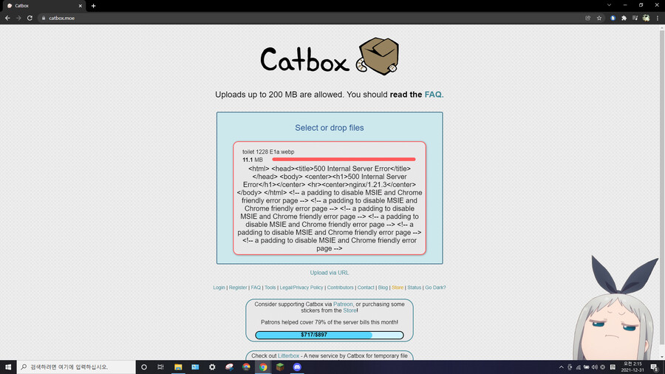Open the Litterbox link
The height and width of the screenshot is (374, 665).
[x=288, y=356]
